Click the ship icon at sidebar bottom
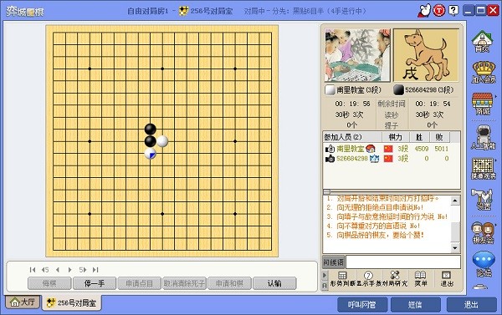502x315 pixels. pos(480,287)
